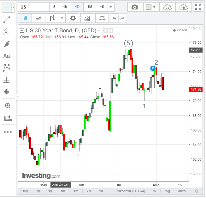Open the T-Bond title dropdown arrow
The height and width of the screenshot is (198, 206).
click(99, 31)
